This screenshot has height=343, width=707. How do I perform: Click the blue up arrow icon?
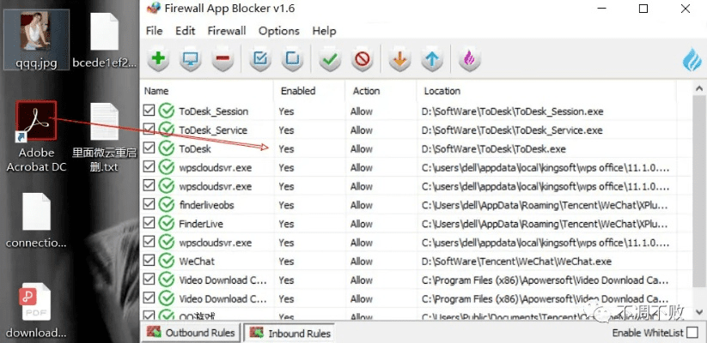click(432, 60)
